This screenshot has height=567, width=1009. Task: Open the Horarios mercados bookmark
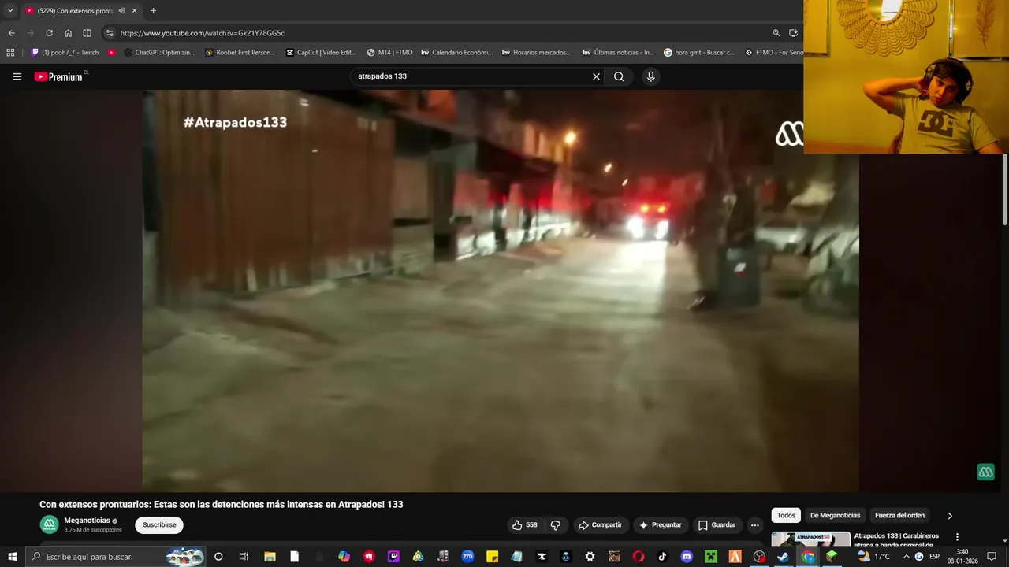click(537, 53)
